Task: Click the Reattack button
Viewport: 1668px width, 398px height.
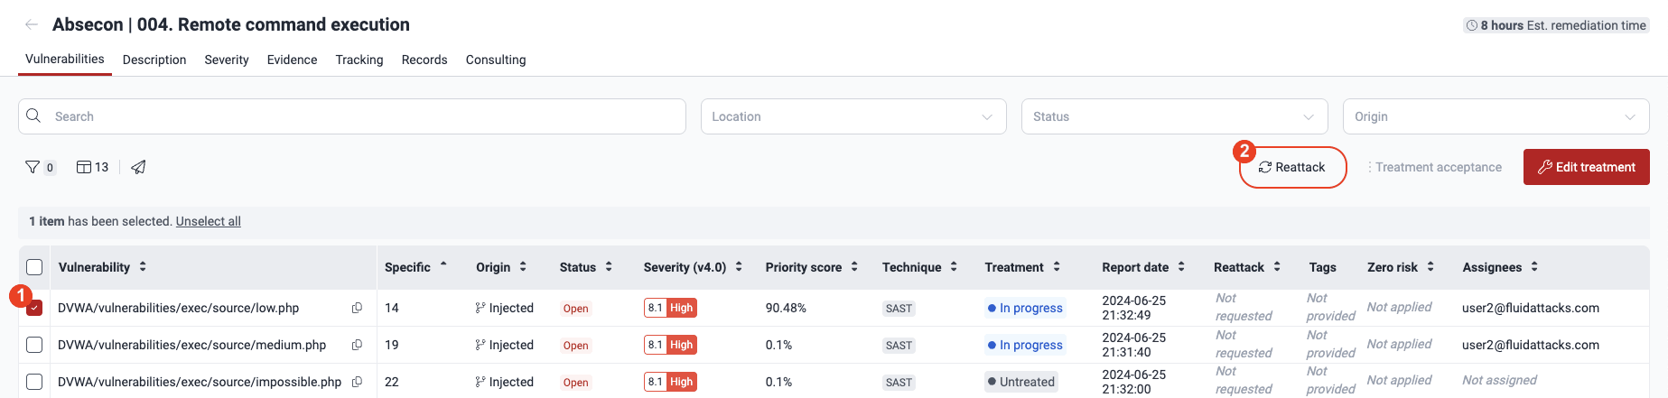Action: point(1292,167)
